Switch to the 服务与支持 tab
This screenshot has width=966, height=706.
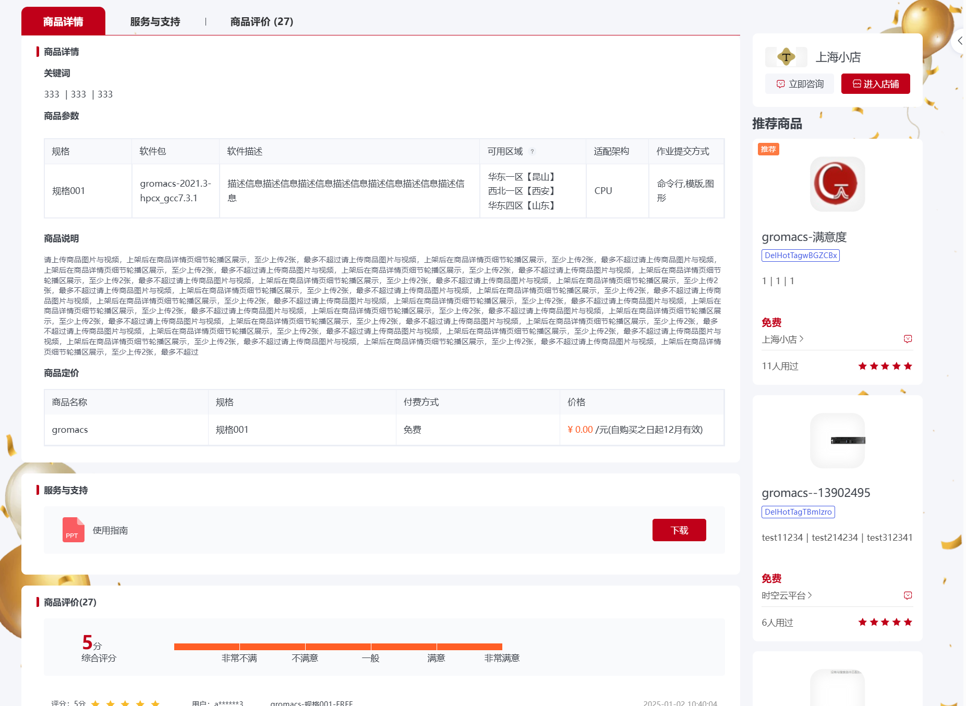point(155,22)
